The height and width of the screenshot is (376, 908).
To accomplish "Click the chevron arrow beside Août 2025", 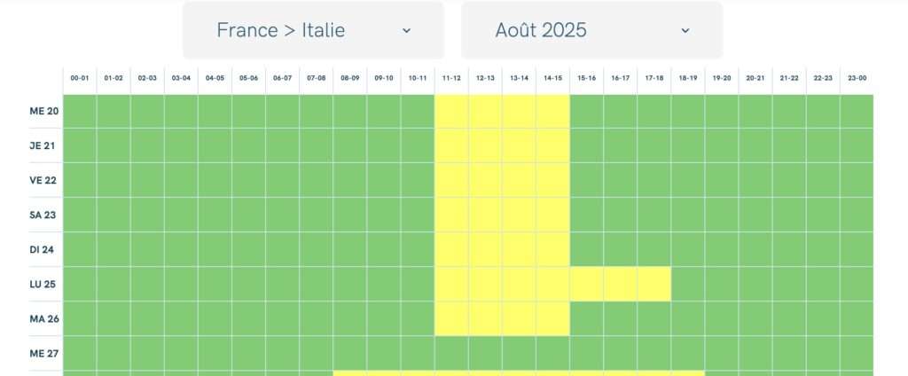I will pos(685,31).
